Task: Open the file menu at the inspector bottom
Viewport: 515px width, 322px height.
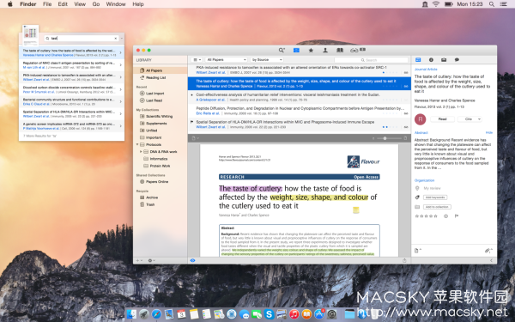Action: (x=417, y=251)
